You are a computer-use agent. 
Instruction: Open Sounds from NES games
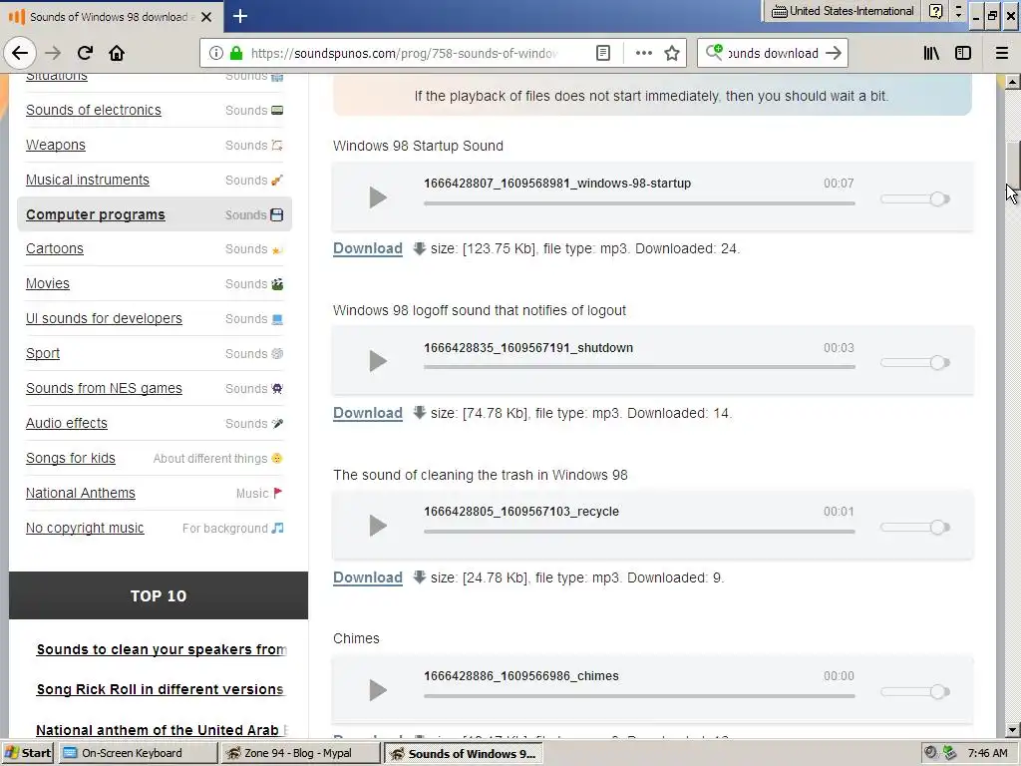point(104,388)
